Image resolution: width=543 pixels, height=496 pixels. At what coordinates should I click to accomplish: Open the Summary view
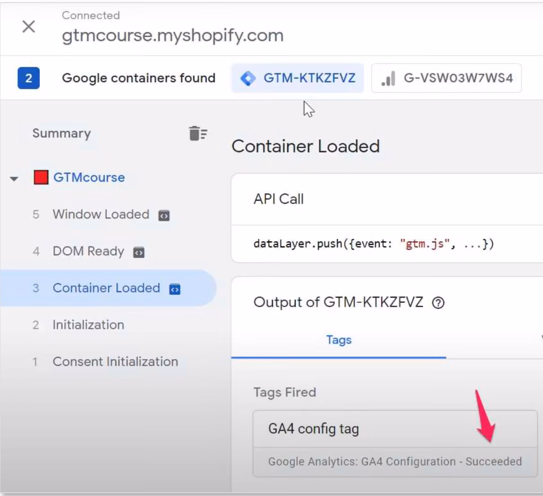tap(61, 133)
